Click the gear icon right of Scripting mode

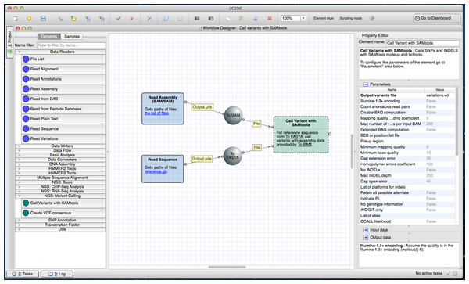372,19
